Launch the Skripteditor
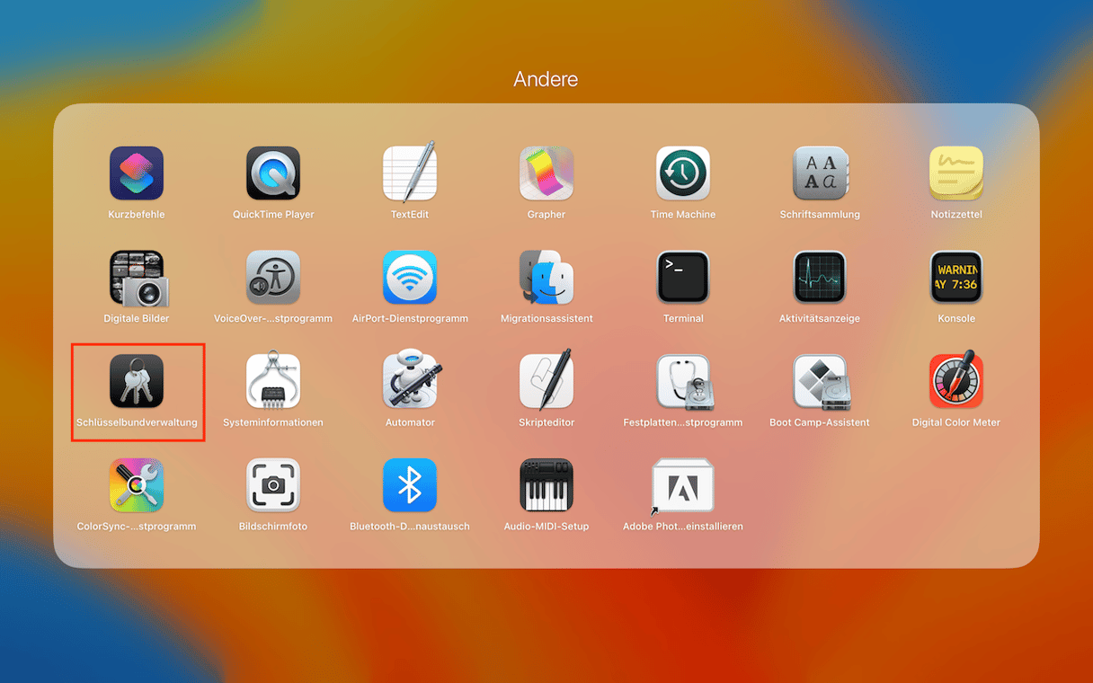 [546, 382]
